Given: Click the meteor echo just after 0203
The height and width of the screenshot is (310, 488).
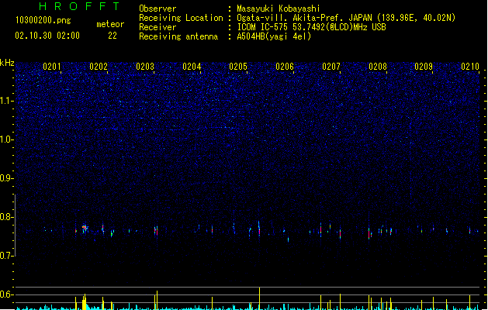Looking at the screenshot, I should (x=156, y=230).
